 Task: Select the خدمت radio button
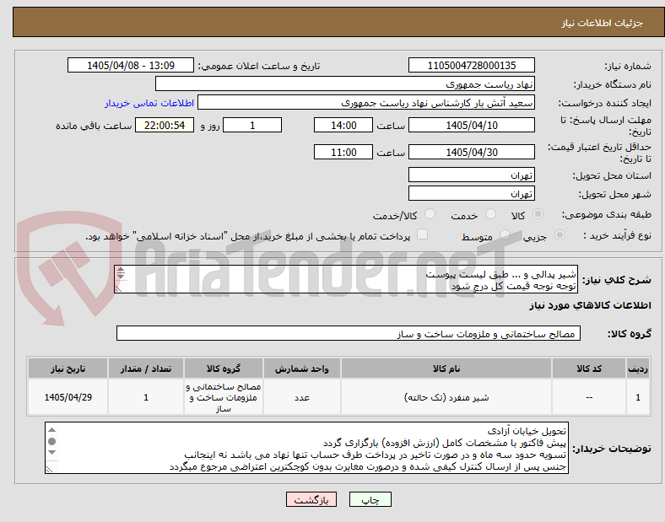point(490,214)
